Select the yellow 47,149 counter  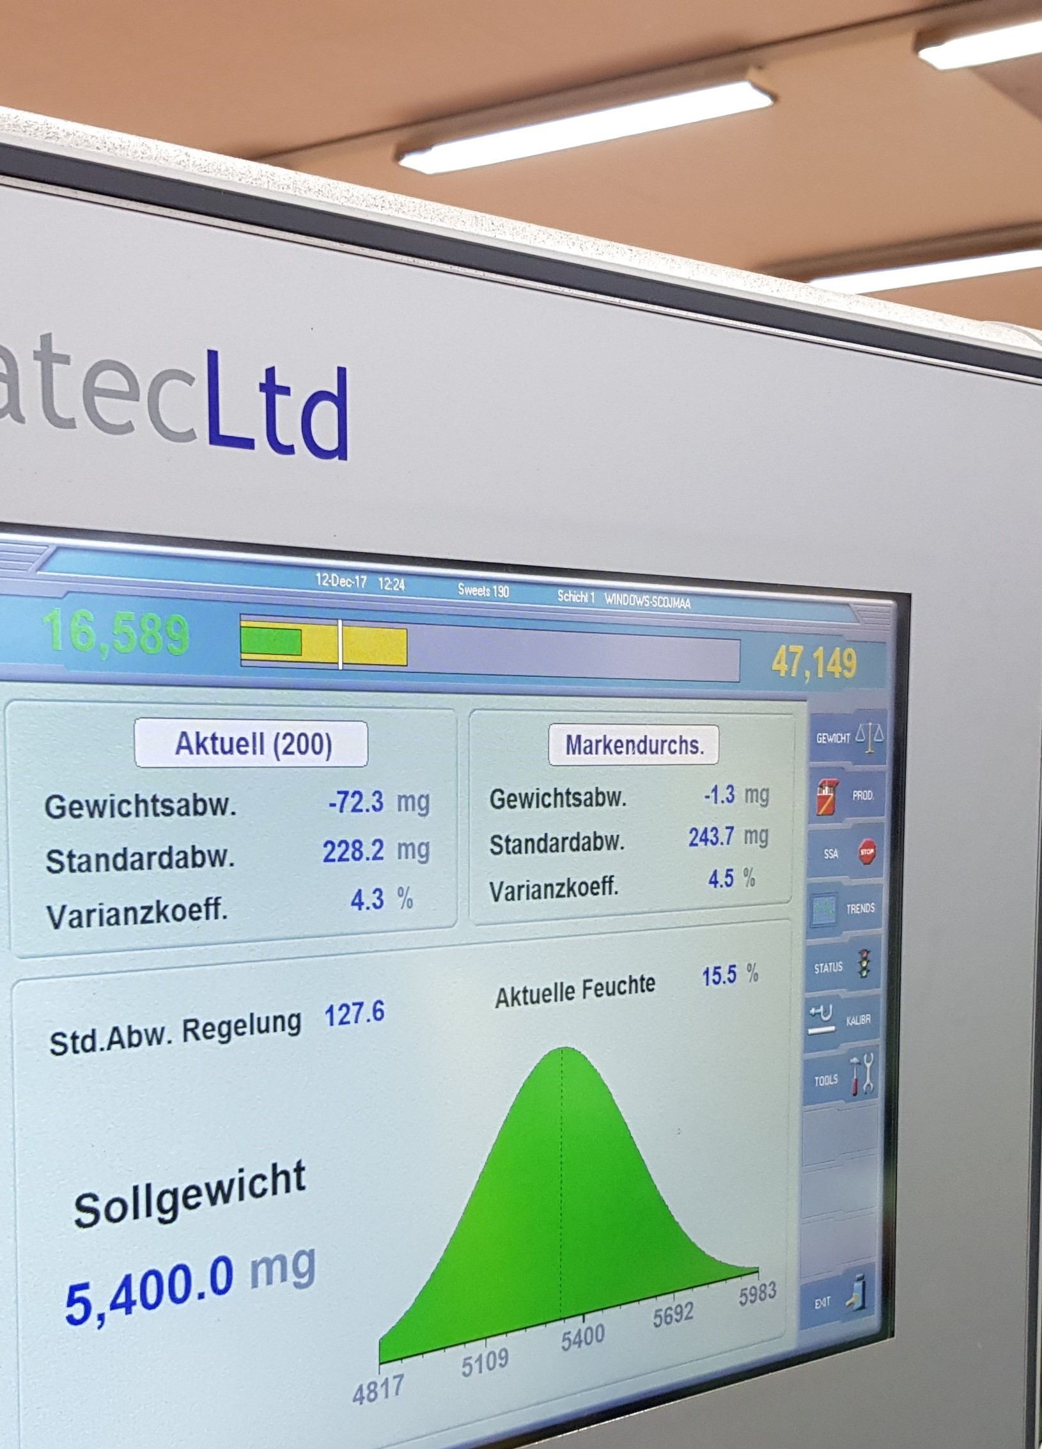coord(813,661)
